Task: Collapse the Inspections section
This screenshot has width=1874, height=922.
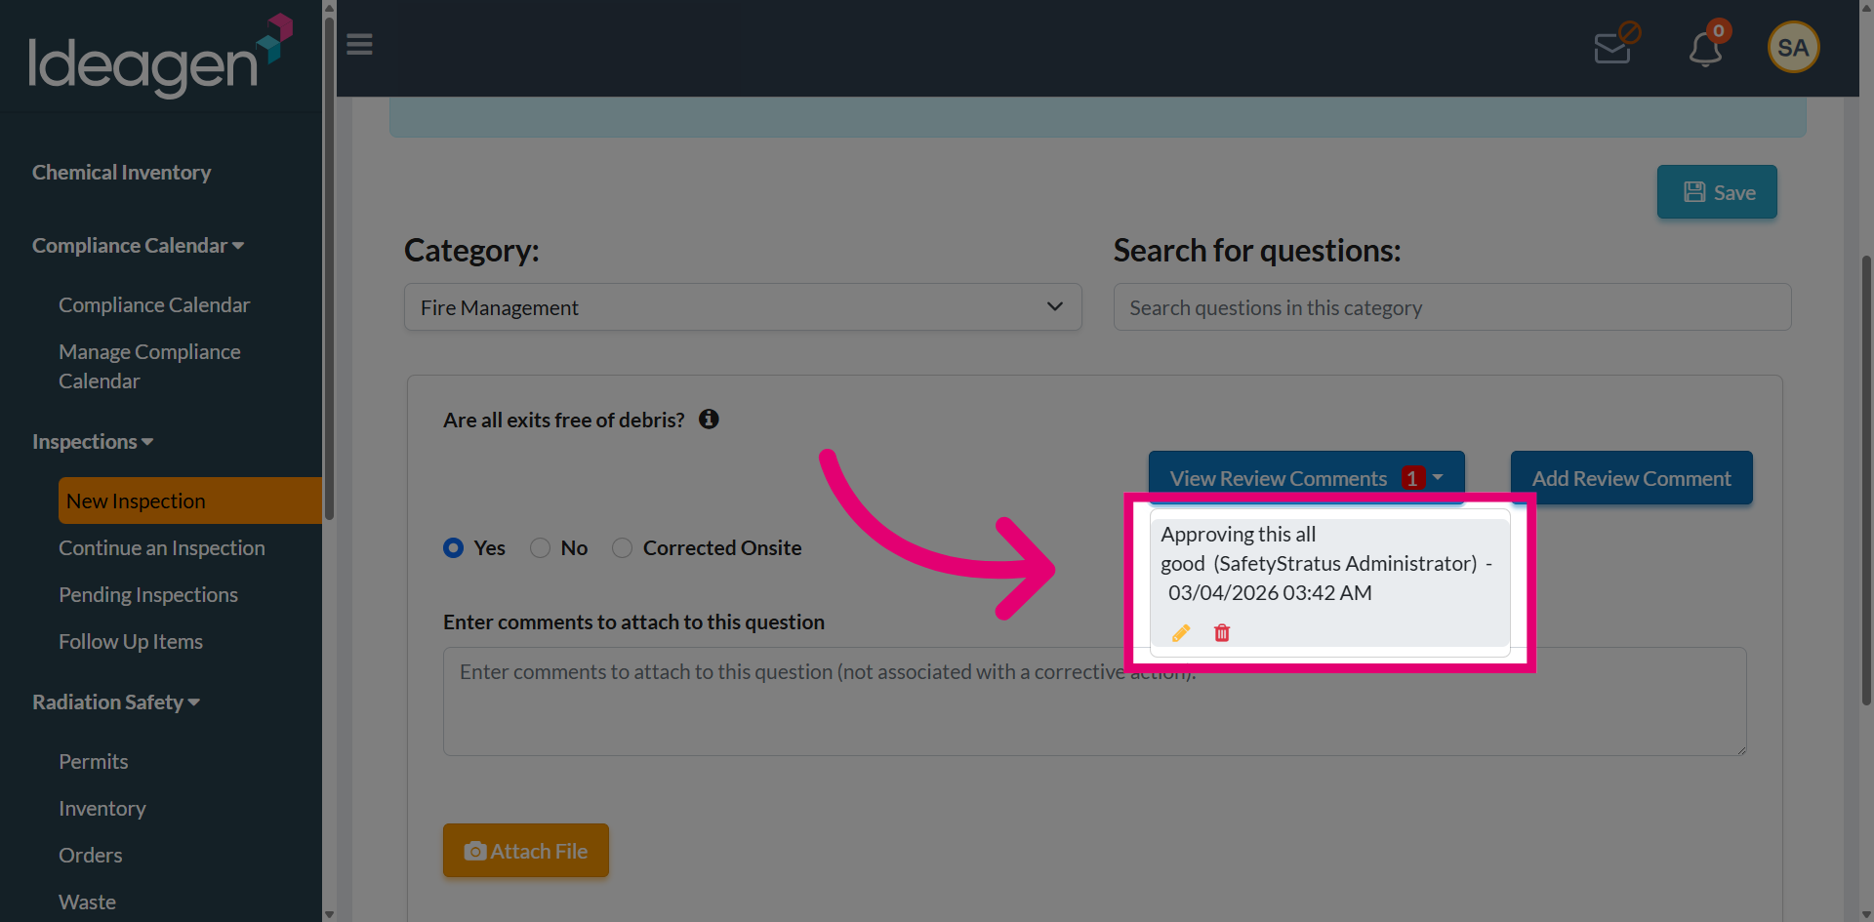Action: pos(93,442)
